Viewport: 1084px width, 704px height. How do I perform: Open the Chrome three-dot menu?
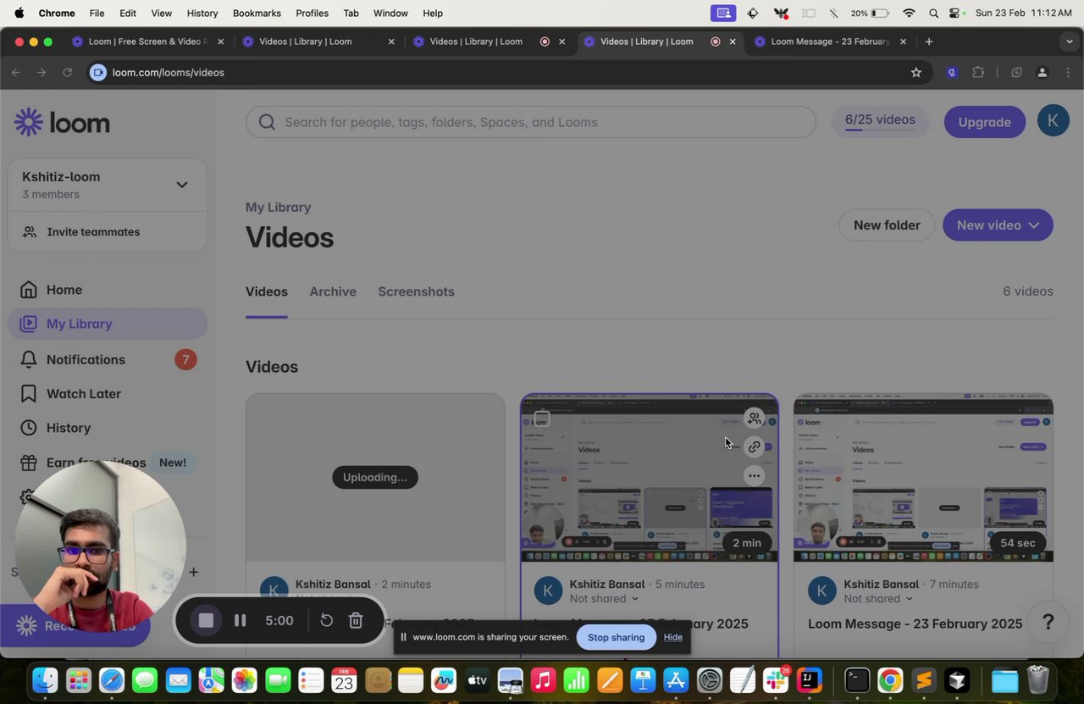(x=1068, y=73)
